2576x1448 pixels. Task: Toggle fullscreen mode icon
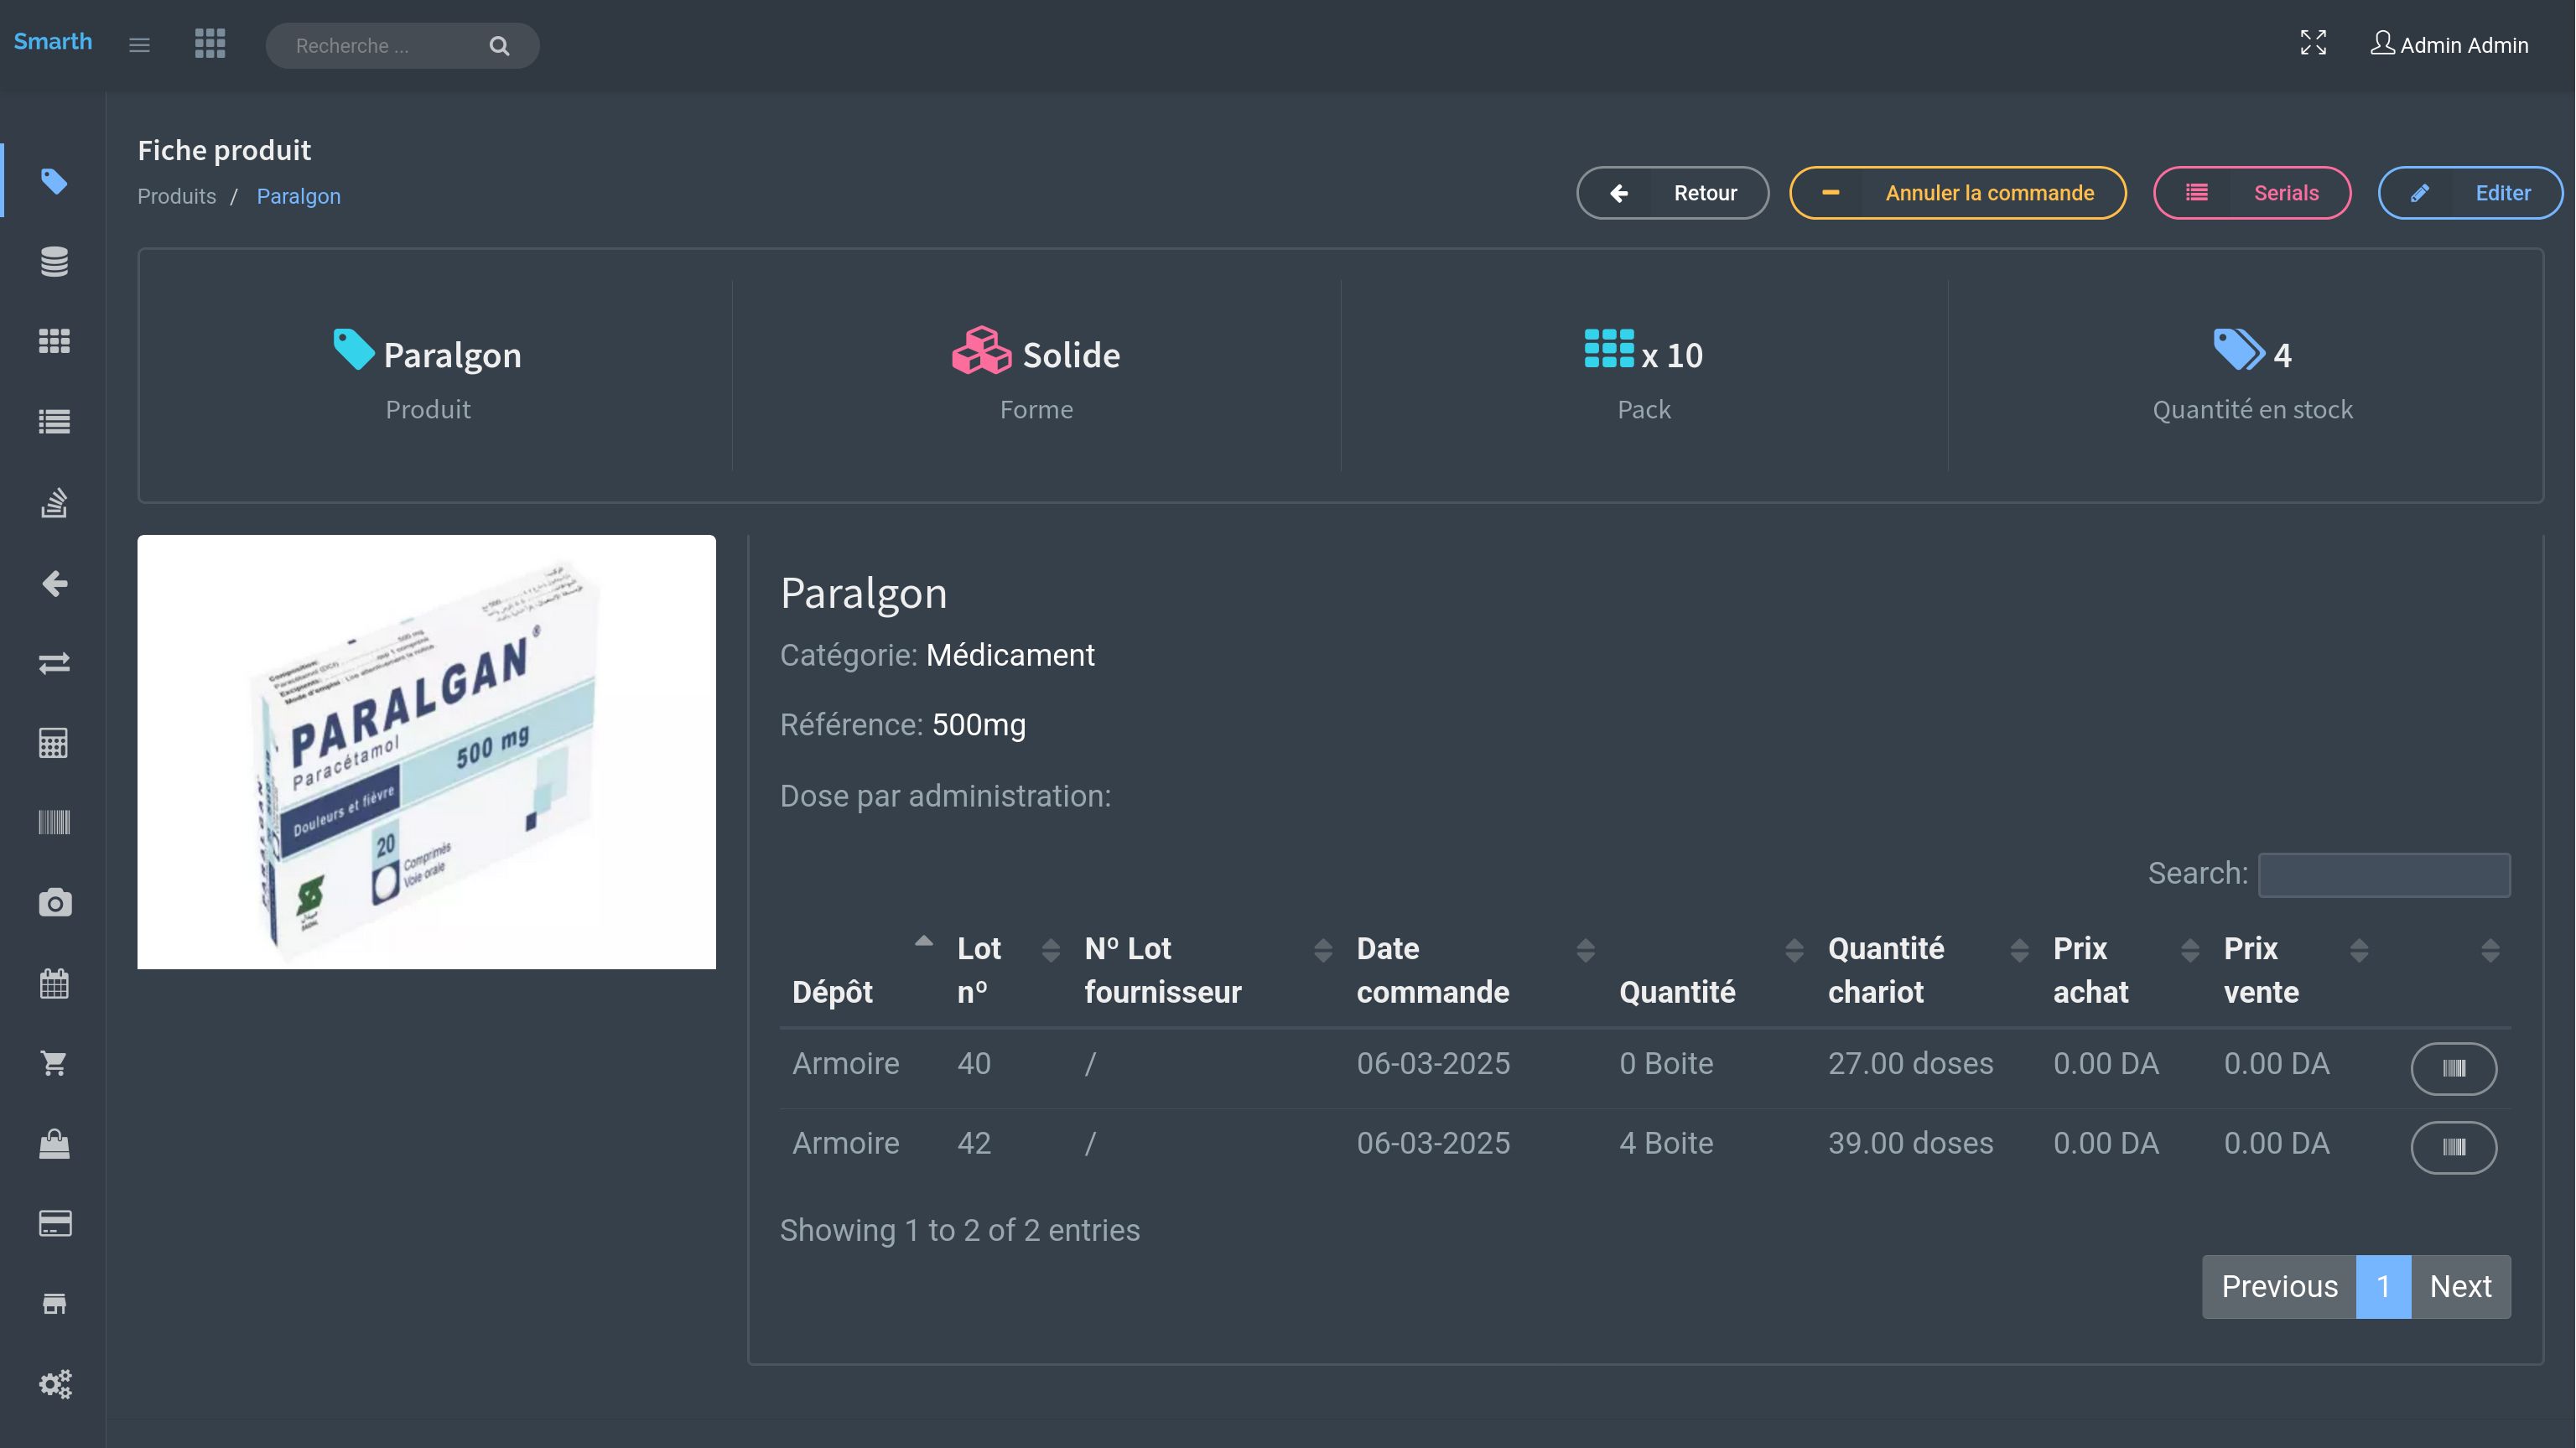coord(2313,43)
